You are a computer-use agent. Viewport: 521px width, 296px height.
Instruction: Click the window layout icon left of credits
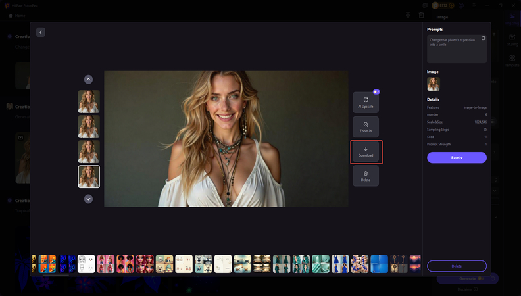coord(425,5)
